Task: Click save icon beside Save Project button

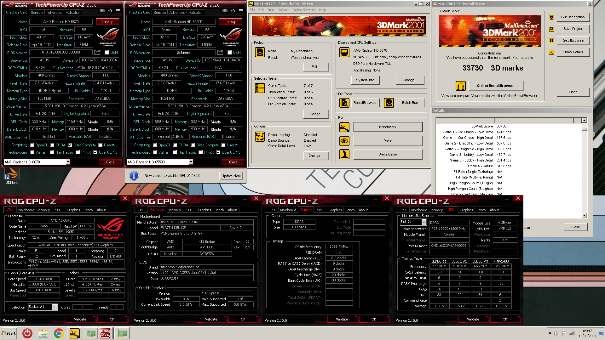Action: pyautogui.click(x=551, y=29)
